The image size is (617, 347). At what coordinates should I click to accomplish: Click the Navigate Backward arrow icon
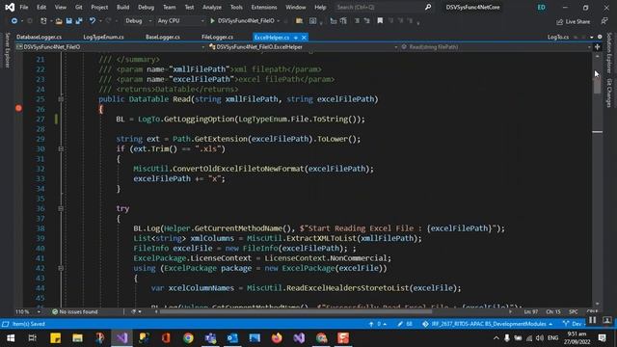click(13, 21)
